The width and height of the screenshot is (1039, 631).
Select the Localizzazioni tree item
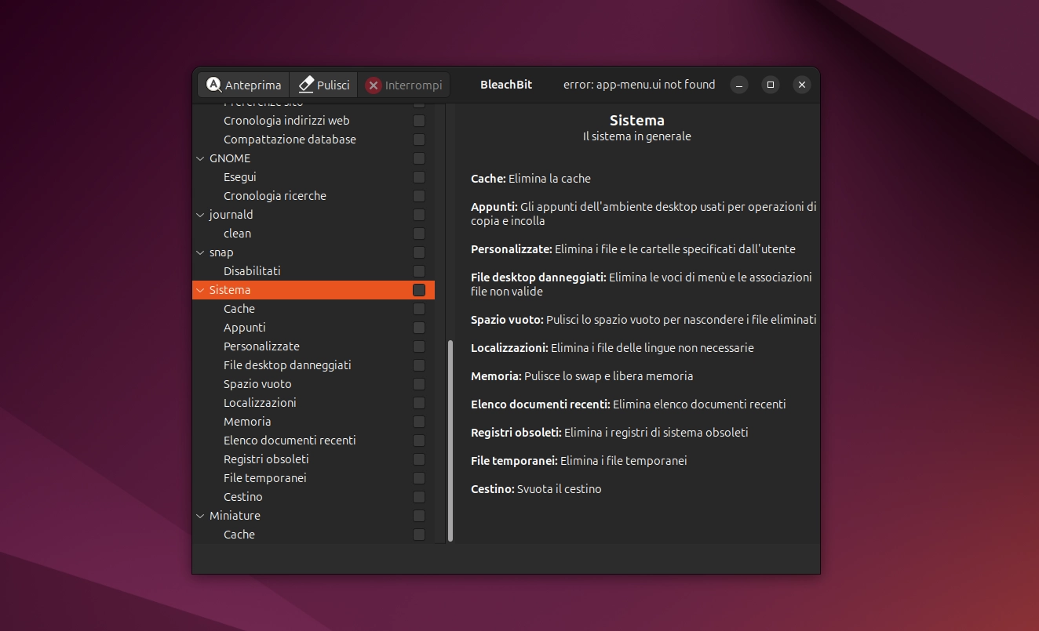coord(259,403)
